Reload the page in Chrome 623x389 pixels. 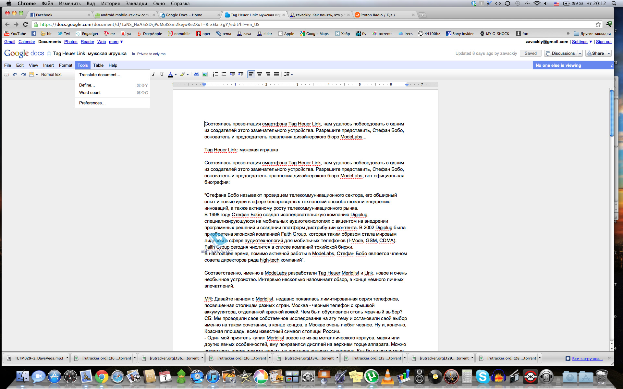pyautogui.click(x=25, y=24)
